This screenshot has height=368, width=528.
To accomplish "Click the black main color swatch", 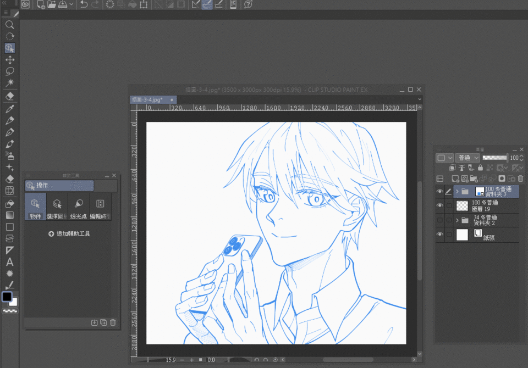I will pyautogui.click(x=7, y=297).
